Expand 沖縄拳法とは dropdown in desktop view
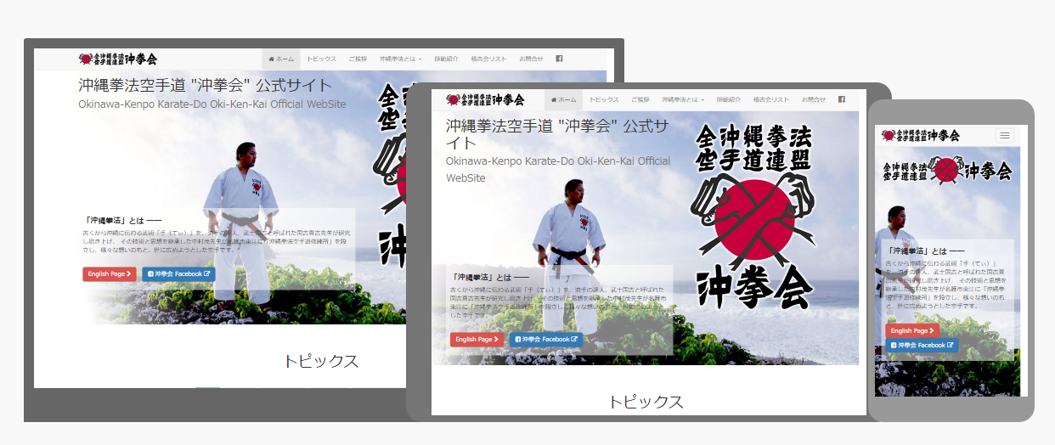 coord(401,59)
